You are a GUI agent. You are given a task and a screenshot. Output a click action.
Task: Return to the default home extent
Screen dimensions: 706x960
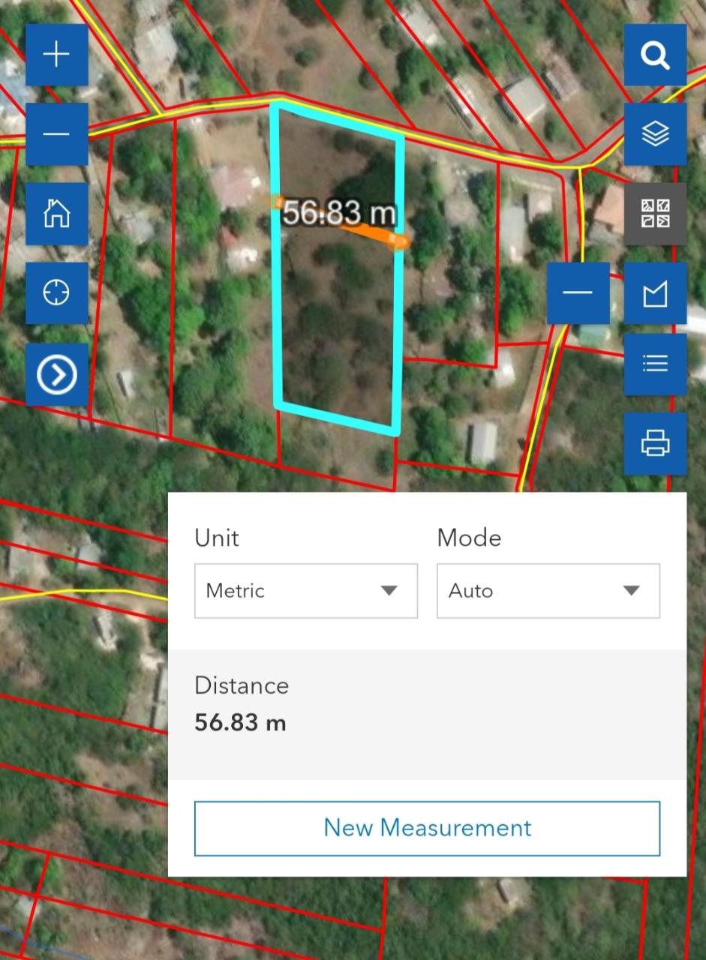57,214
